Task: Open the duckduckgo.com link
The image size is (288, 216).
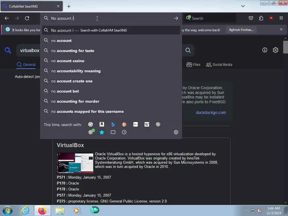Action: click(x=211, y=112)
